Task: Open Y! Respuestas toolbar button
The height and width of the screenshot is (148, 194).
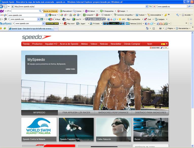Action: coord(107,11)
